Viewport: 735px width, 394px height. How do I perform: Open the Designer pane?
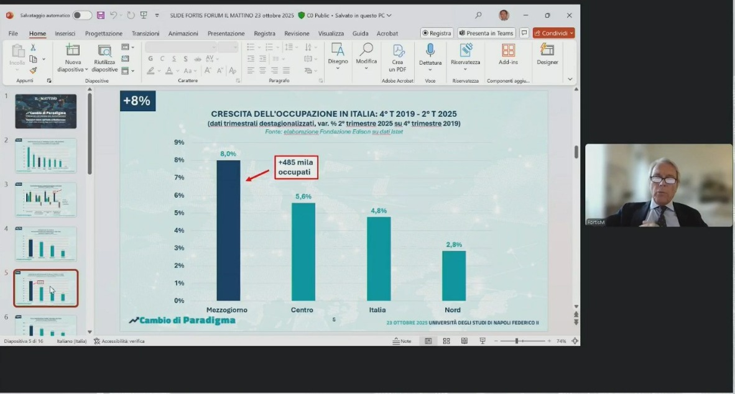coord(547,52)
